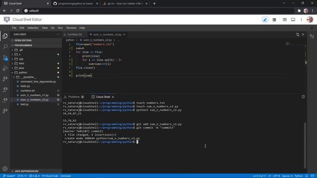Open the Source Control view
Image resolution: width=317 pixels, height=178 pixels.
tap(5, 58)
